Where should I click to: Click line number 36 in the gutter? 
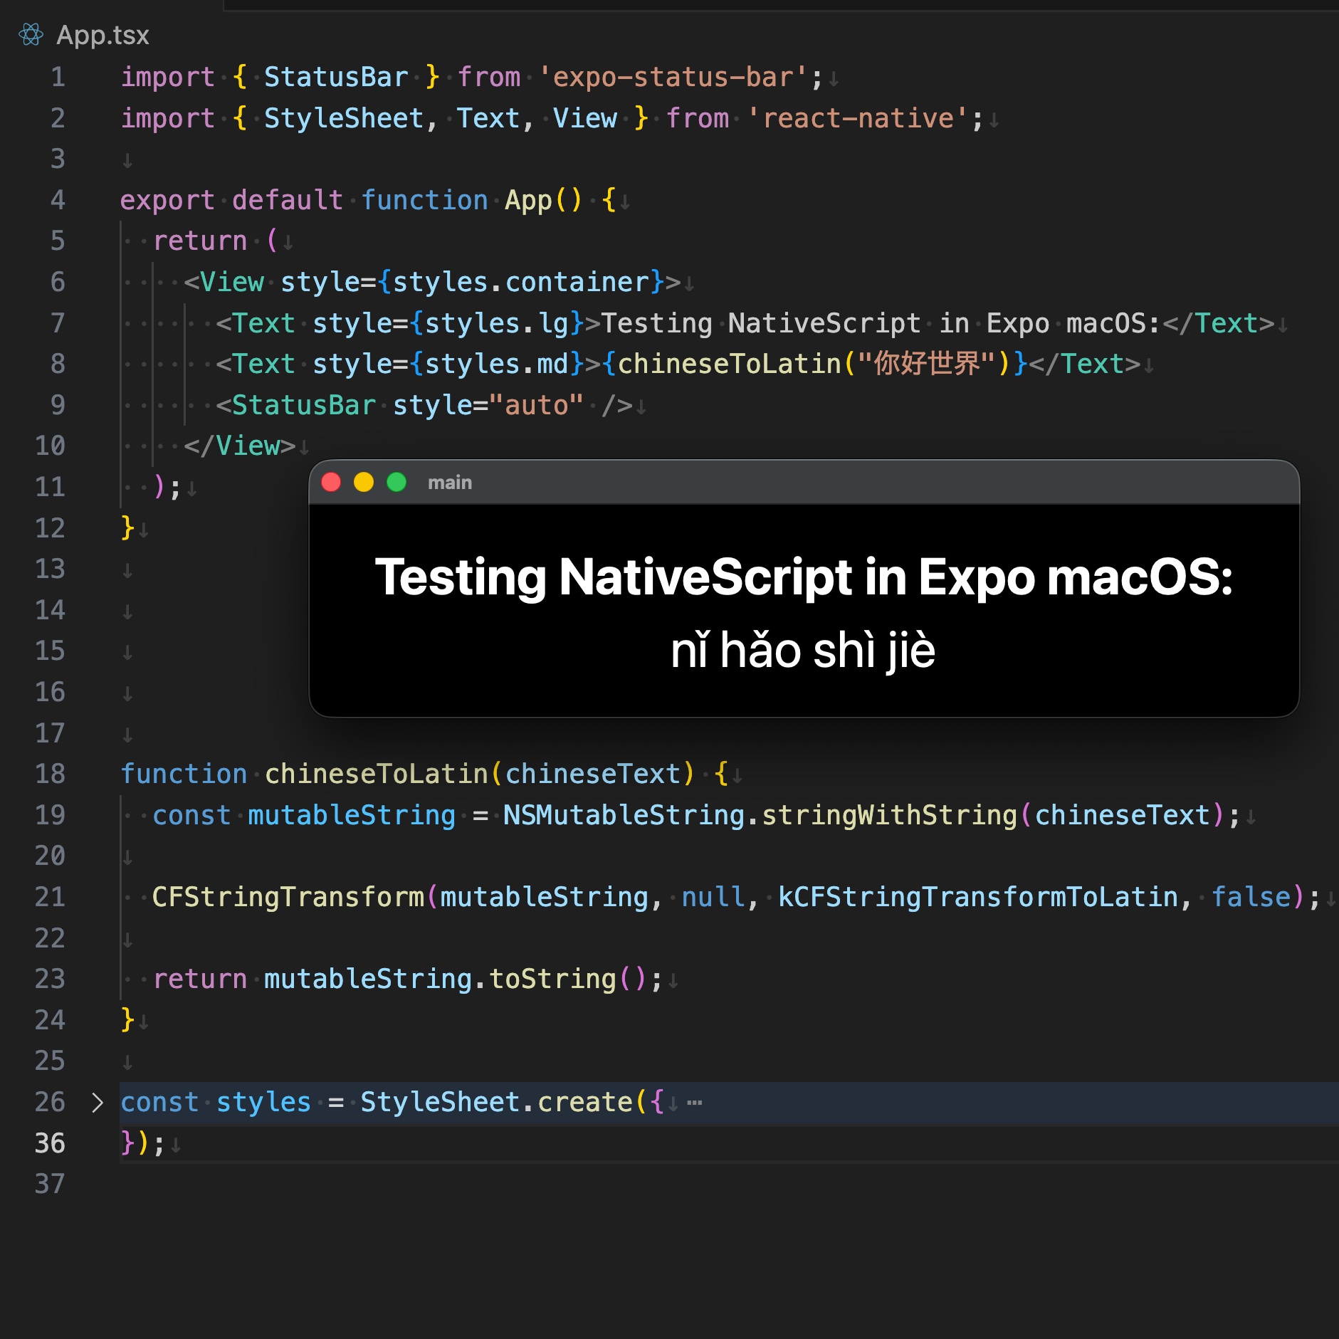pos(50,1143)
